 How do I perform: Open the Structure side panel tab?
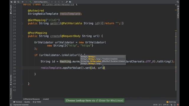click(11, 94)
